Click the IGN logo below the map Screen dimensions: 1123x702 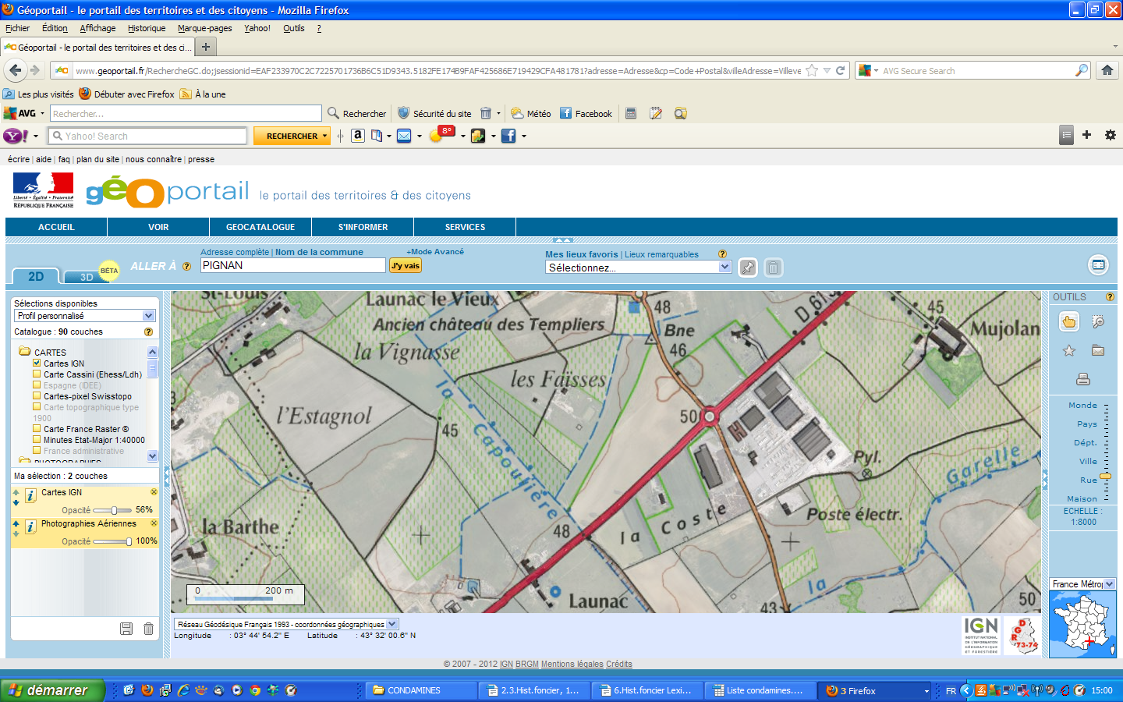[981, 635]
